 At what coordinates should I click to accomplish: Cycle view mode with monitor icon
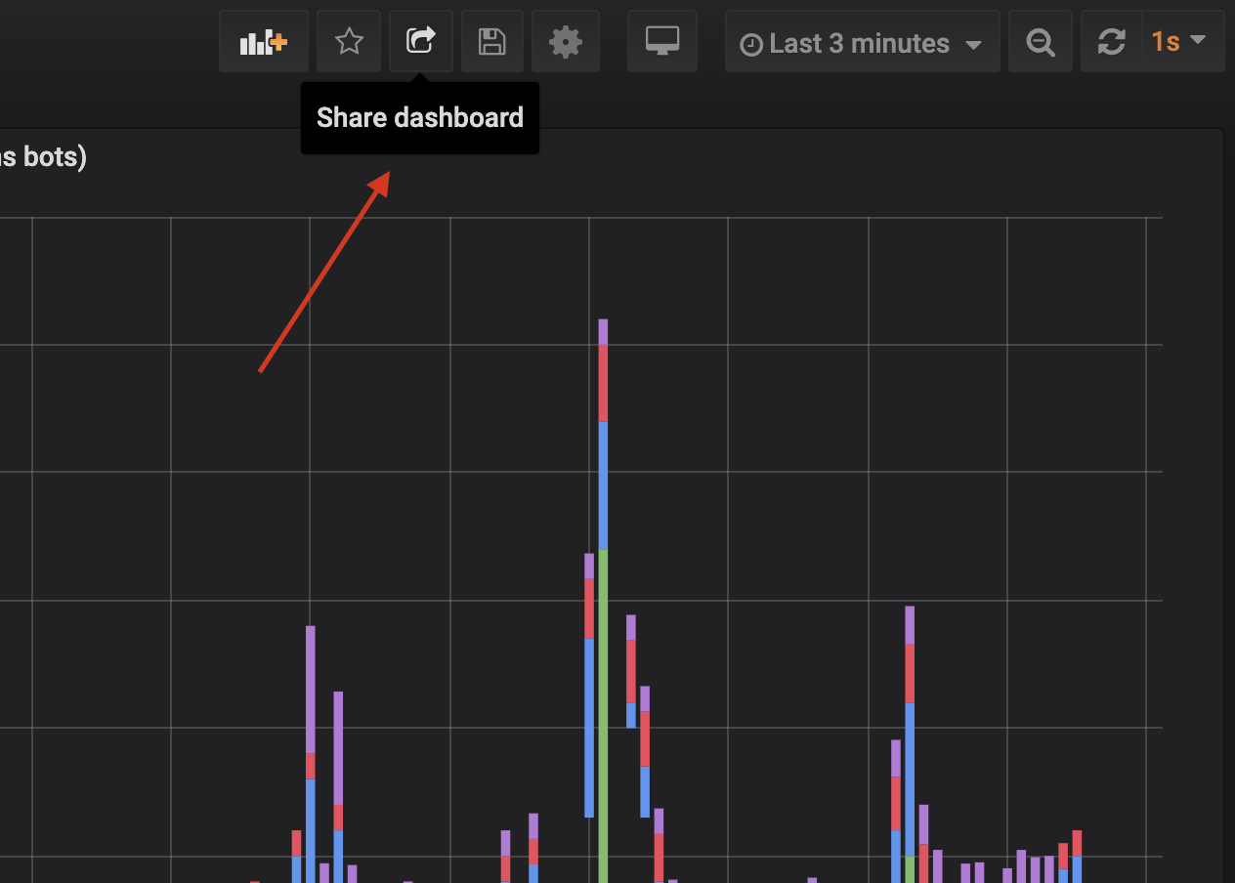click(x=662, y=42)
